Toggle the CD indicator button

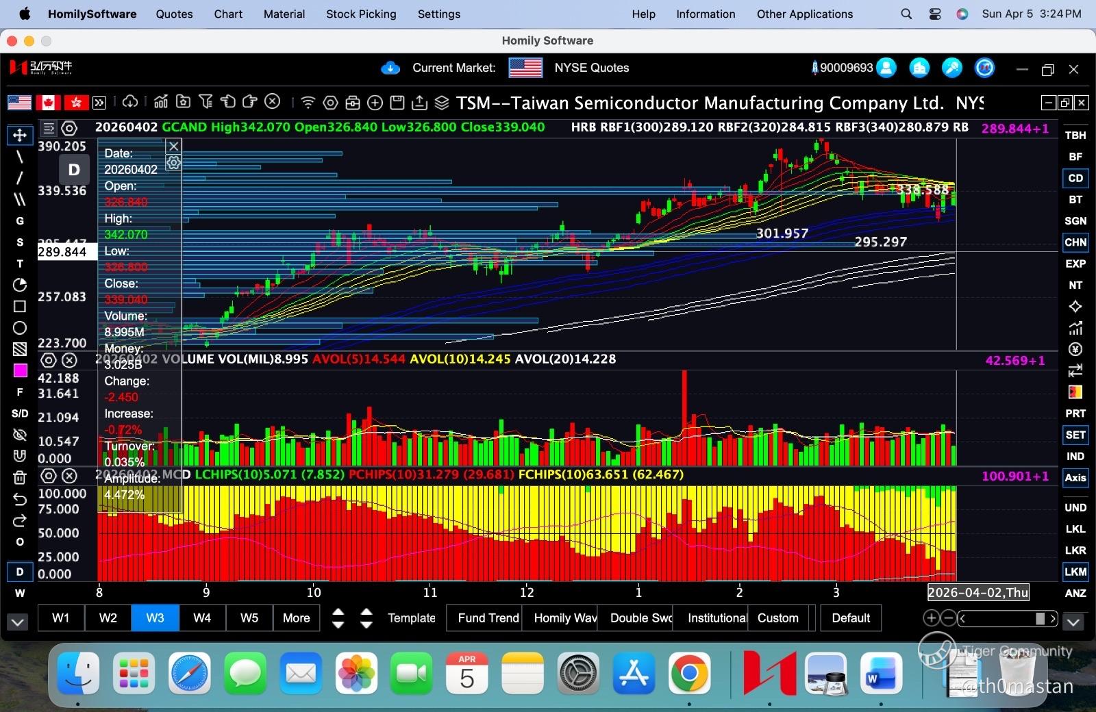1075,178
